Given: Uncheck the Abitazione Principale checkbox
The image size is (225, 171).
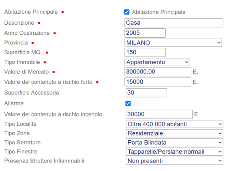Looking at the screenshot, I should coord(127,12).
